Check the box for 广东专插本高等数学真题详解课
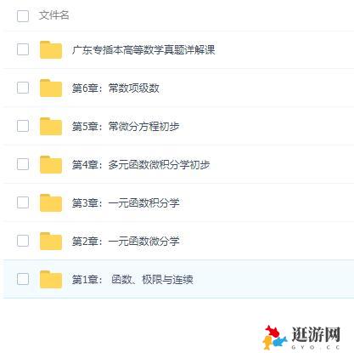Viewport: 354px width, 353px height. click(x=23, y=49)
